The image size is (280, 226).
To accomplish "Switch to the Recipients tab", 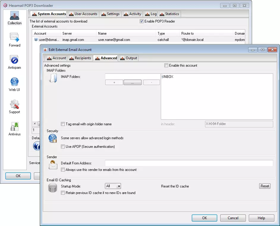I will click(80, 58).
